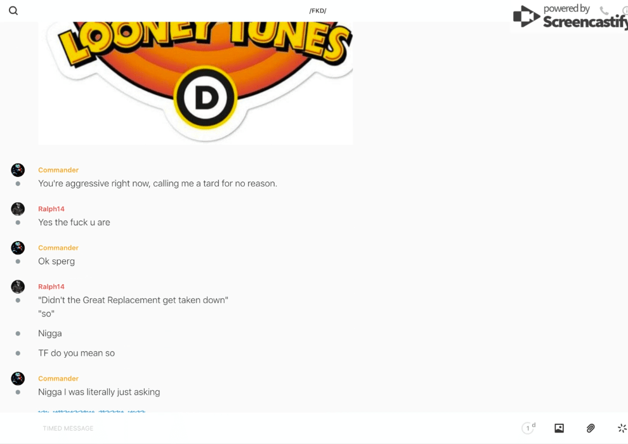
Task: Click the Commander name above last message
Action: tap(58, 379)
